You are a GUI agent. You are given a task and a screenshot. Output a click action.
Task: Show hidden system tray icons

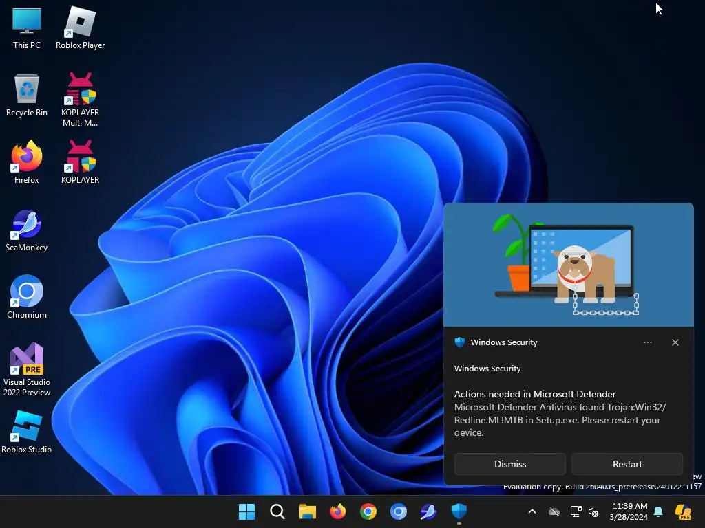[x=532, y=511]
